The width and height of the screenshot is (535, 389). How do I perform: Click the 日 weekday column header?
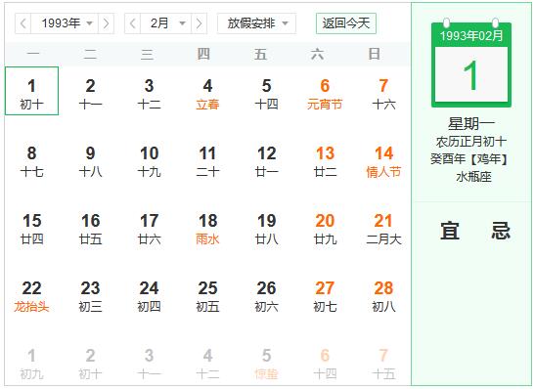375,54
